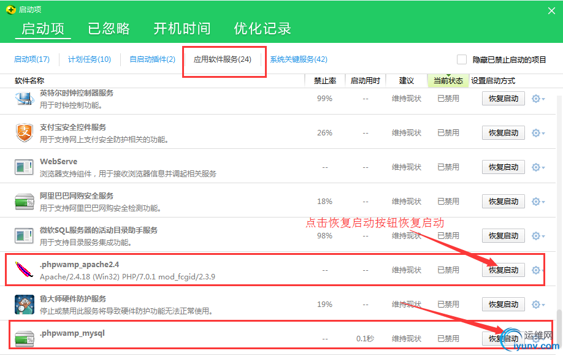Click the .phpwamp_mysql service icon

tap(25, 339)
